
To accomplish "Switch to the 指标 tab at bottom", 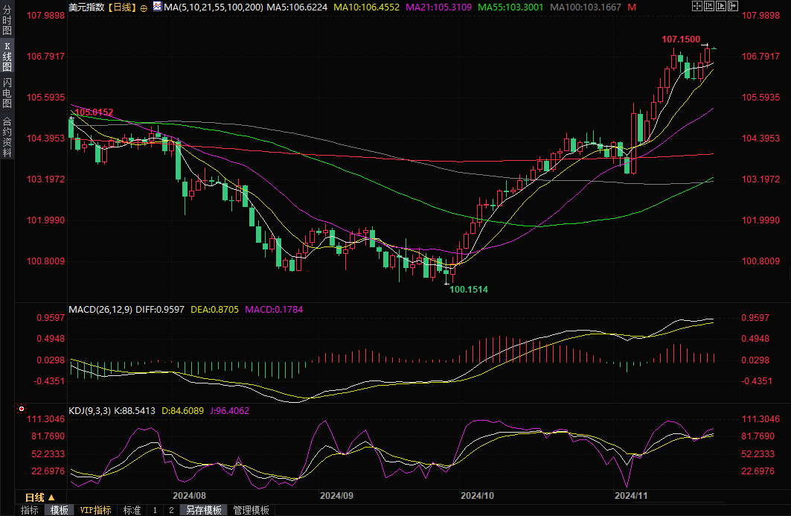I will coord(30,510).
